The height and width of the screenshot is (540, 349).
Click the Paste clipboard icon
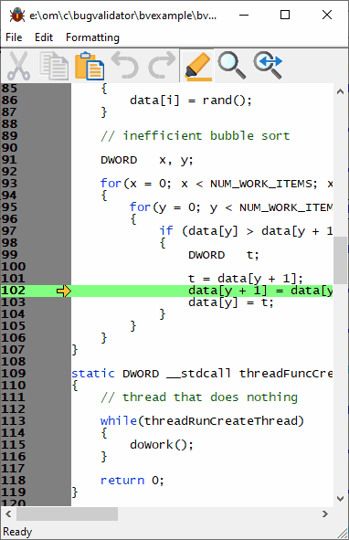click(90, 66)
